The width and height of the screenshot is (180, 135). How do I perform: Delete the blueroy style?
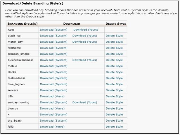pos(114,108)
